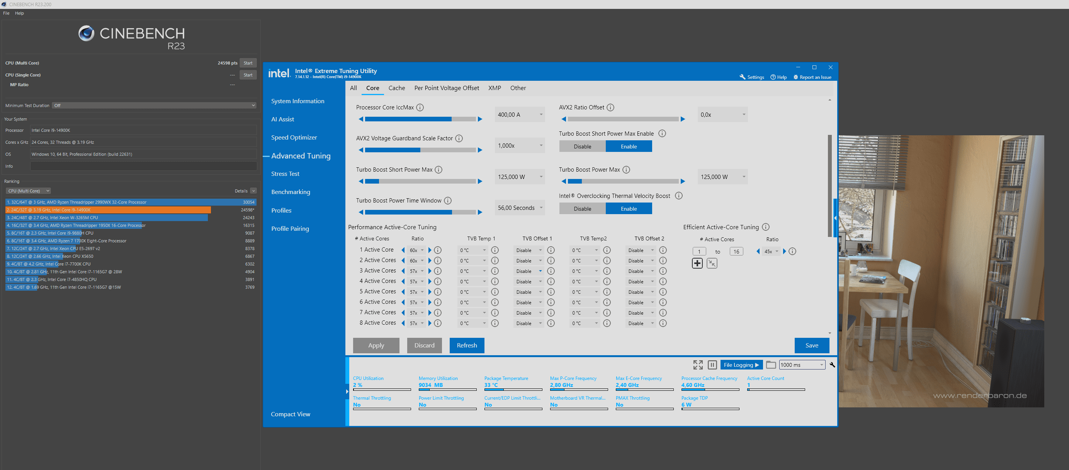Open Cinebench ranking CPU (Multi Core) dropdown
The image size is (1069, 470).
point(28,191)
